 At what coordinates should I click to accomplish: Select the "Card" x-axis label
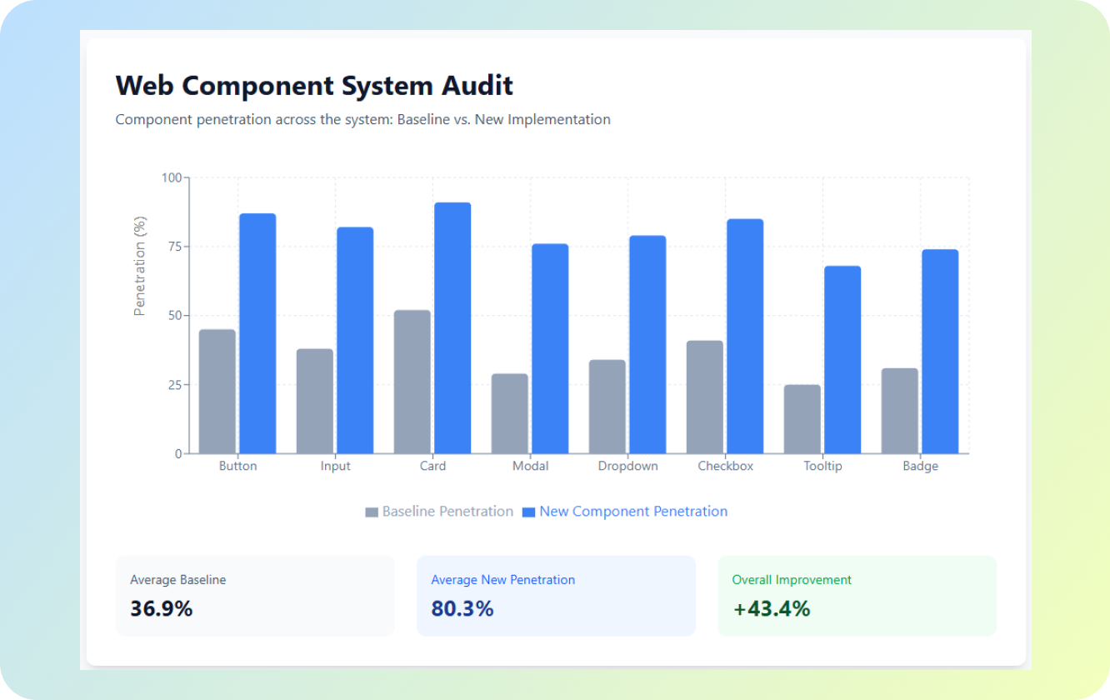click(x=432, y=467)
